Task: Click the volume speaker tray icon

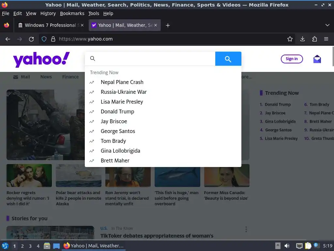Action: [287, 246]
